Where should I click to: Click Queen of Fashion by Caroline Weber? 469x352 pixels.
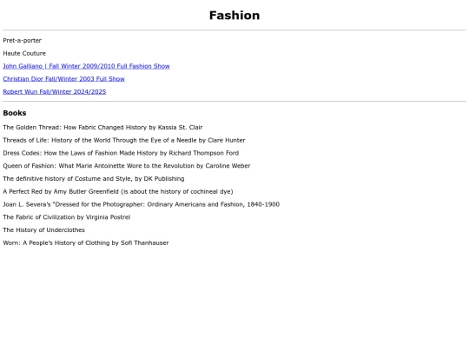click(x=127, y=166)
